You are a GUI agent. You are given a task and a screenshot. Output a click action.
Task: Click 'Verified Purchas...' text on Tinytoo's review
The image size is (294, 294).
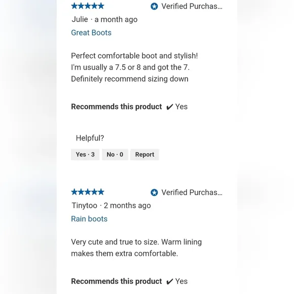[192, 193]
